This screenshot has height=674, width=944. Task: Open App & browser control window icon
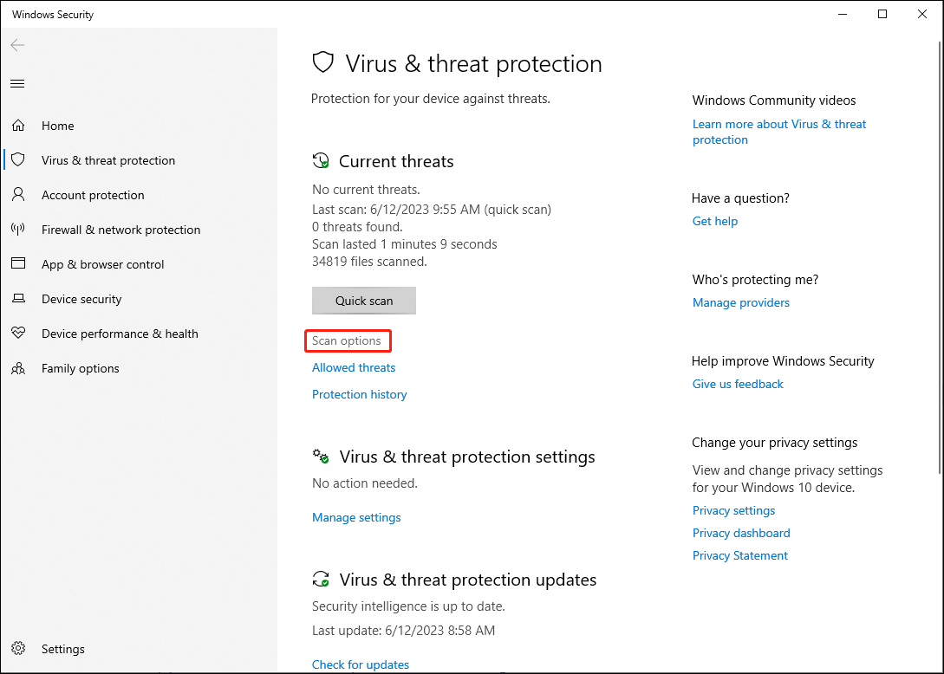click(x=19, y=263)
